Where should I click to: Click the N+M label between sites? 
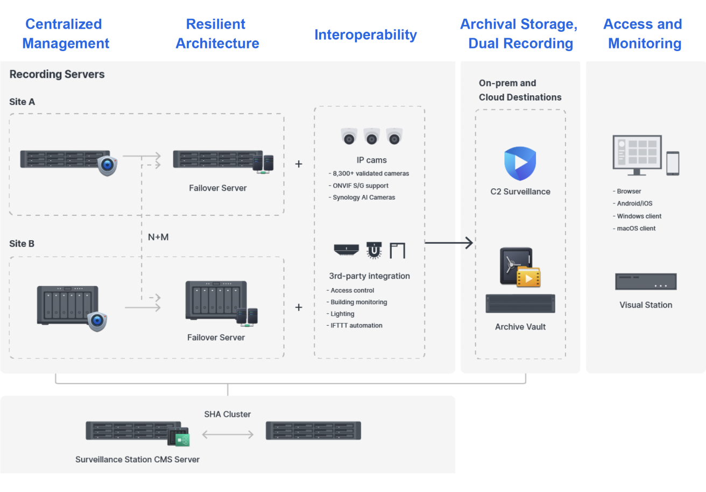click(x=158, y=237)
